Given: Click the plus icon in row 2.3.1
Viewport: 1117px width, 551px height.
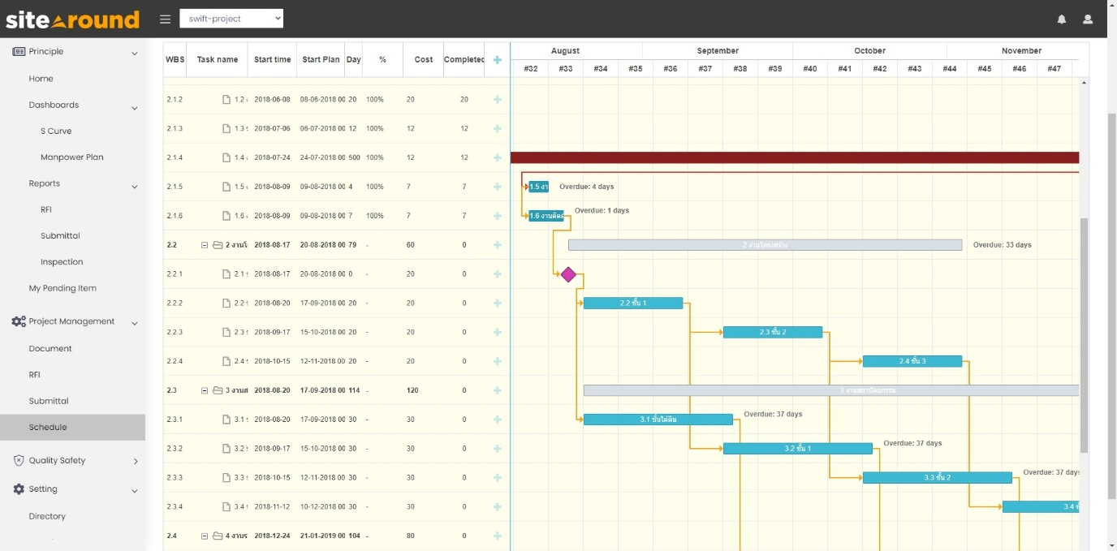Looking at the screenshot, I should point(497,419).
